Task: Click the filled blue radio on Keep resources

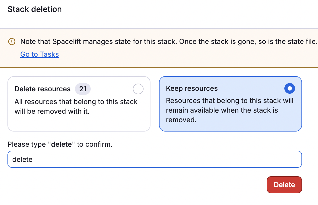Action: 290,88
